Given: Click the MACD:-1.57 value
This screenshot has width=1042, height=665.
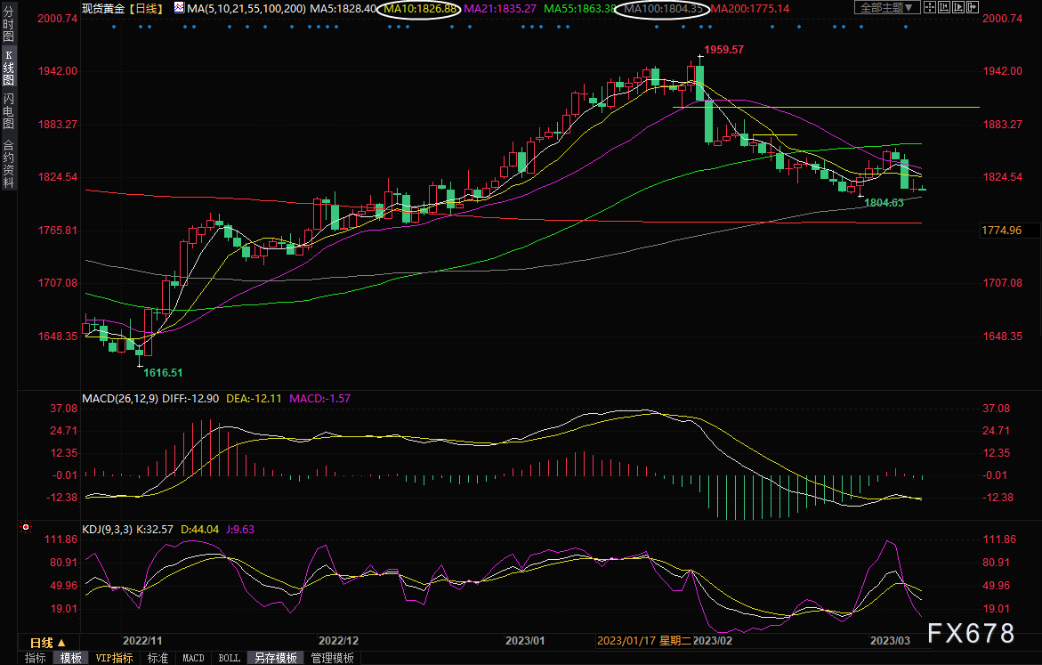Looking at the screenshot, I should point(319,398).
